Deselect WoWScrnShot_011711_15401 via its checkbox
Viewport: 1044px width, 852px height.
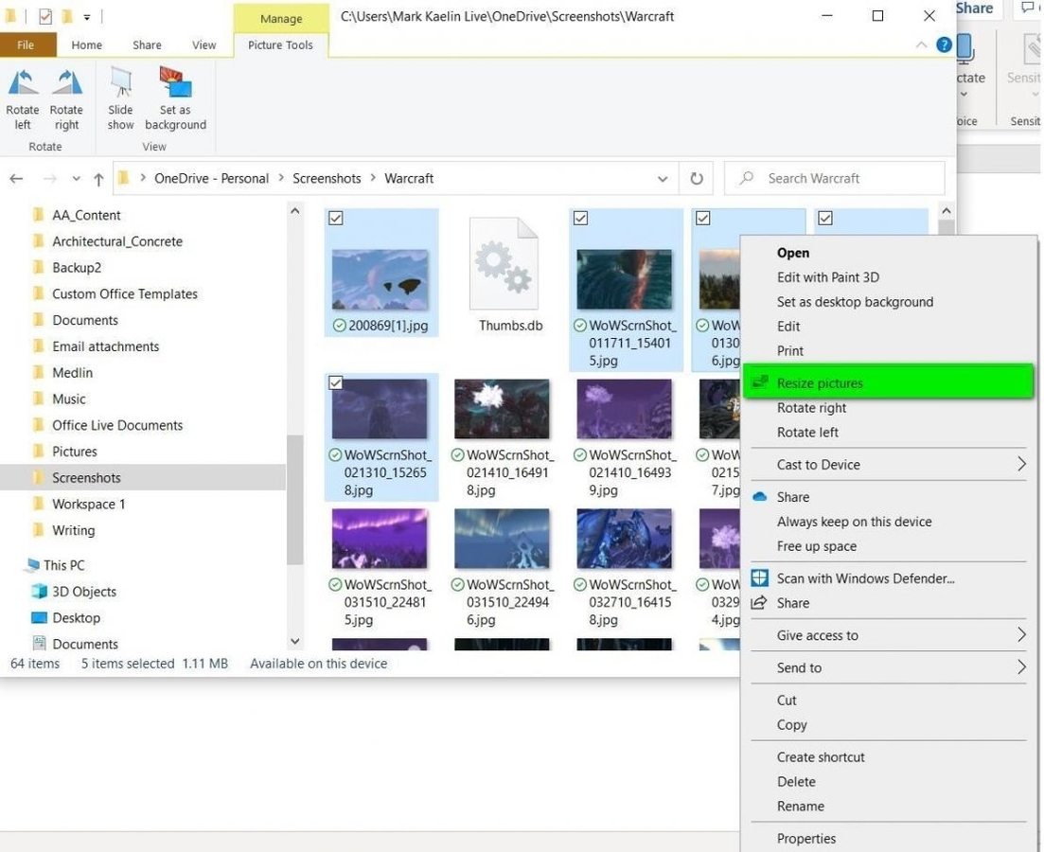tap(579, 218)
